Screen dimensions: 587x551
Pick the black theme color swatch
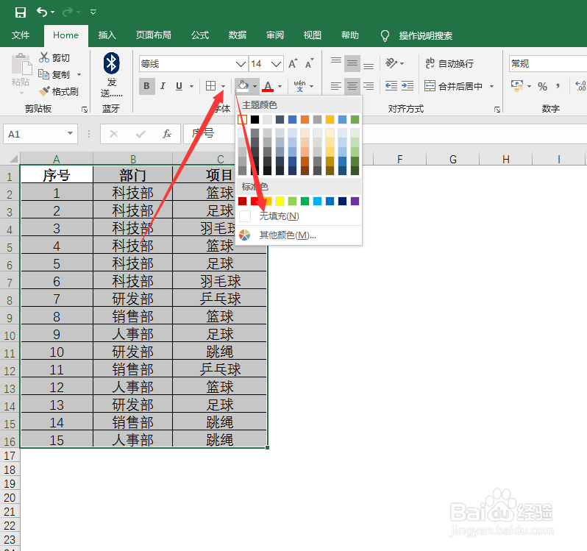pos(255,119)
